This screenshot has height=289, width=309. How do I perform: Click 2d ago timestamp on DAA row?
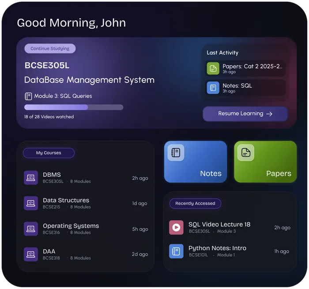click(140, 254)
